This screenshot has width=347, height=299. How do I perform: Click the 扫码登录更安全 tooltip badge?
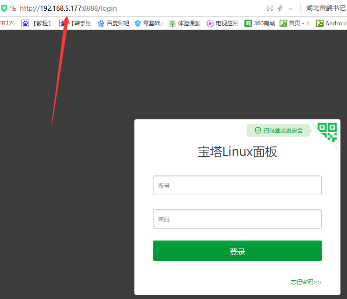(x=279, y=130)
